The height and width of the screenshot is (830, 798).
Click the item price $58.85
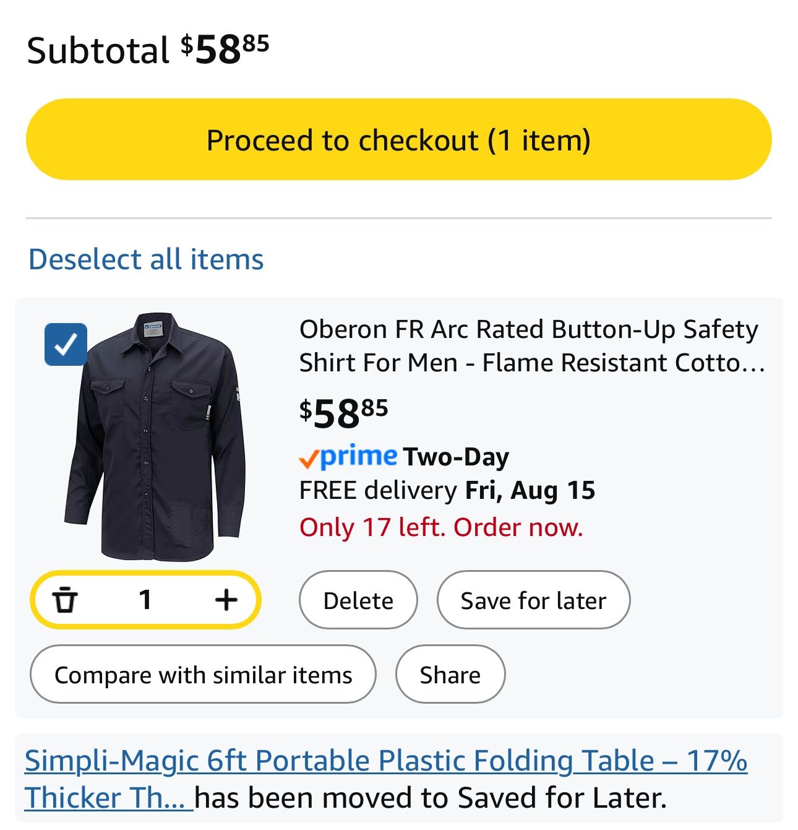343,413
